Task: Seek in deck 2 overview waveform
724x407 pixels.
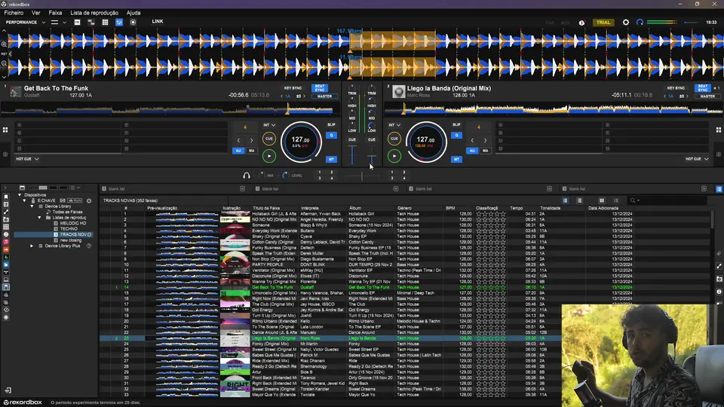Action: point(553,109)
